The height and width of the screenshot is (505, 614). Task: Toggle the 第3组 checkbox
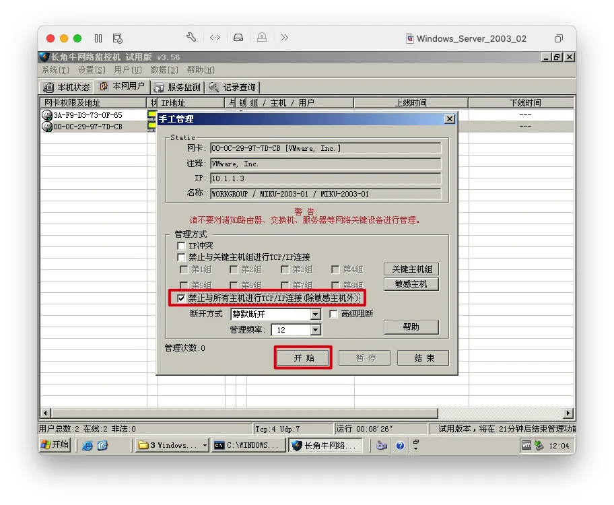click(285, 269)
